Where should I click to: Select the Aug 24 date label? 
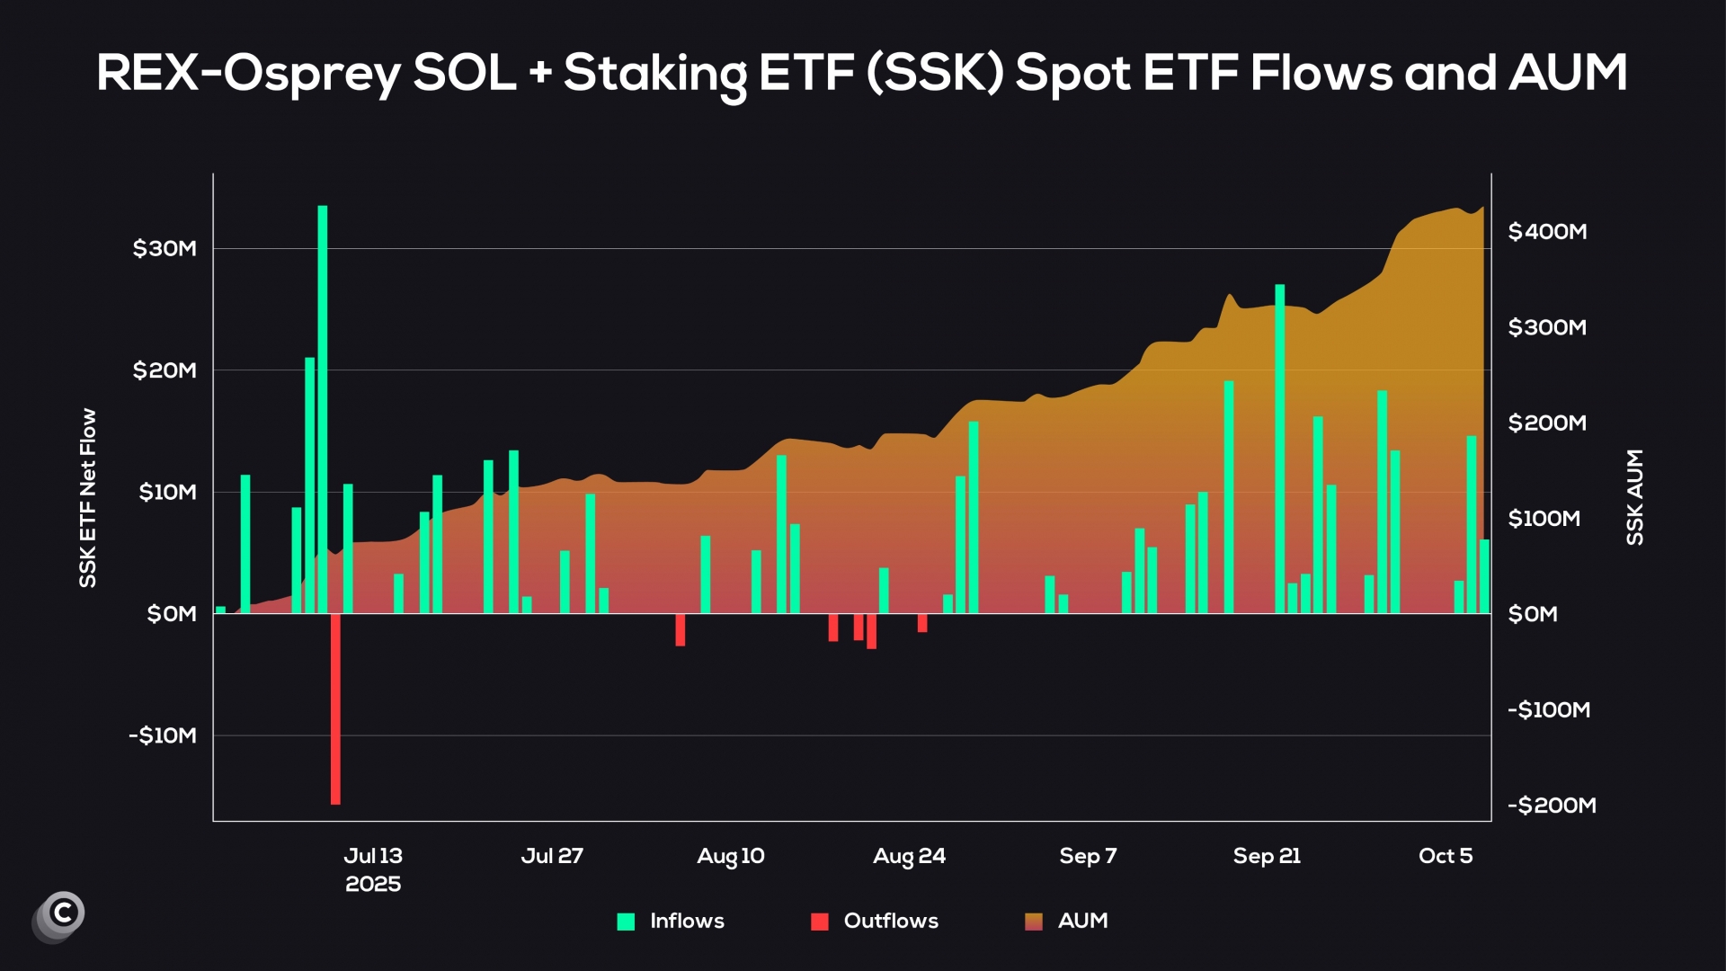(x=909, y=856)
